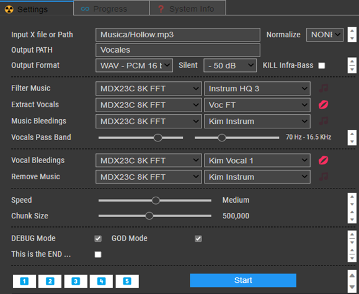The height and width of the screenshot is (294, 359).
Task: Click the down arrow beside Normalize
Action: click(x=352, y=38)
